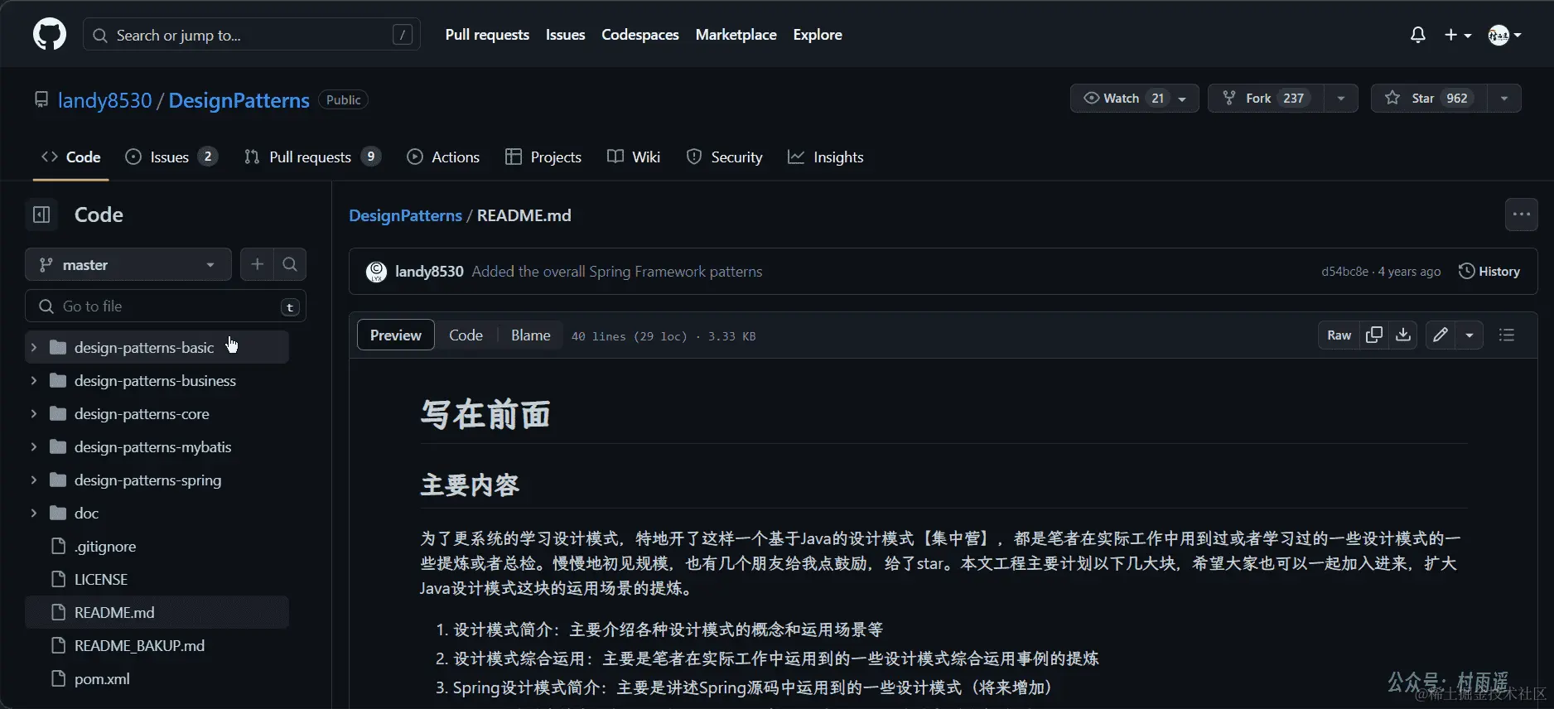Focus the Go to file field
This screenshot has width=1554, height=709.
(x=166, y=306)
